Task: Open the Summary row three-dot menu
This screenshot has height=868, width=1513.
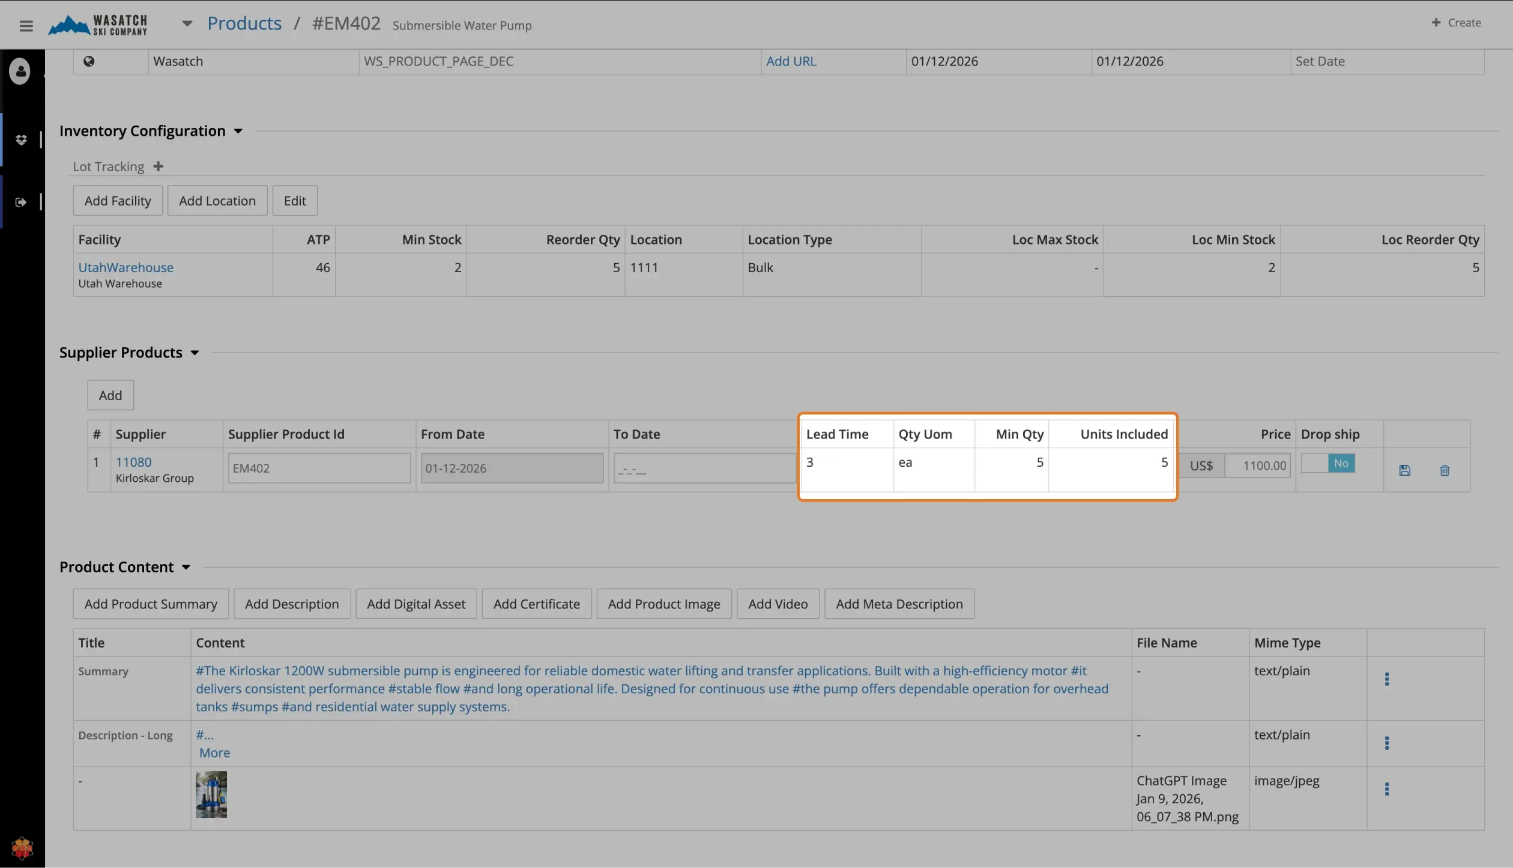Action: (1386, 679)
